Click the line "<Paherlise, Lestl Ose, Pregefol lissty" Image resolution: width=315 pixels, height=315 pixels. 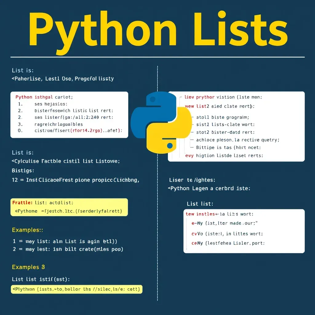[63, 78]
